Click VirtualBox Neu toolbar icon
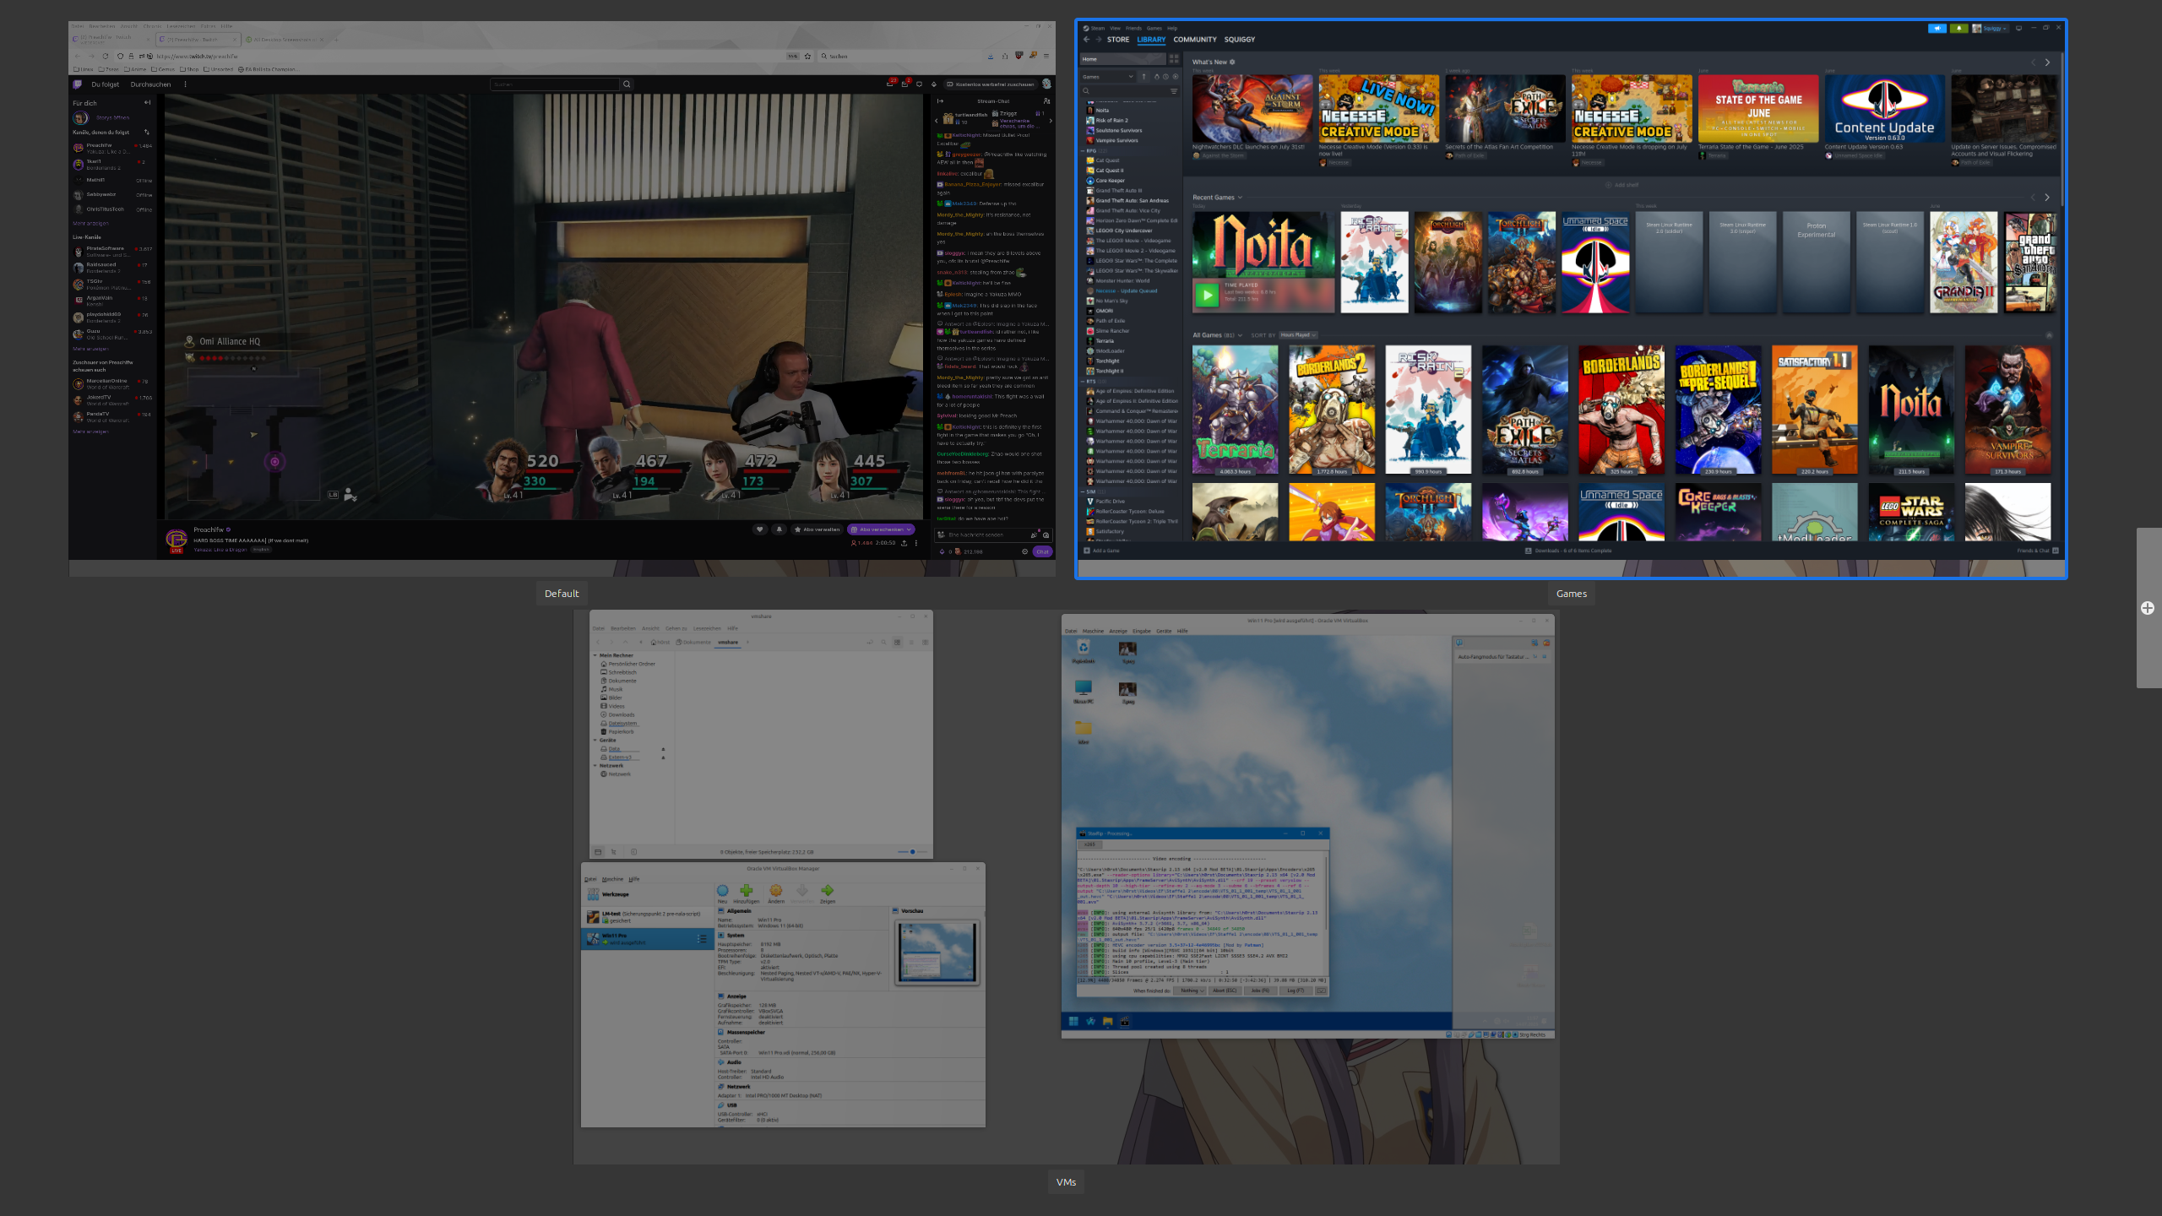The image size is (2162, 1216). point(723,891)
